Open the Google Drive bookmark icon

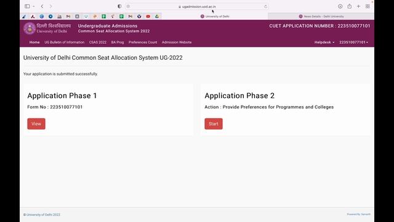tap(157, 17)
